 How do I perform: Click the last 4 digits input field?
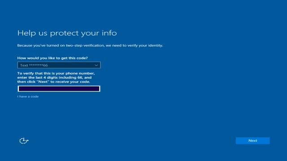[x=59, y=89]
